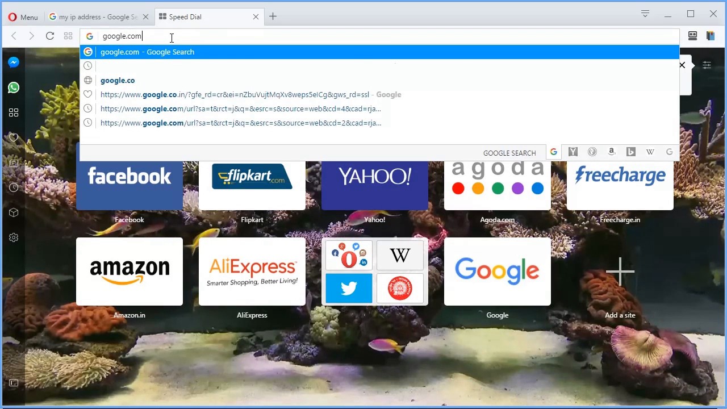Open history URL suggestion ending cd=2
This screenshot has height=409, width=727.
click(379, 123)
